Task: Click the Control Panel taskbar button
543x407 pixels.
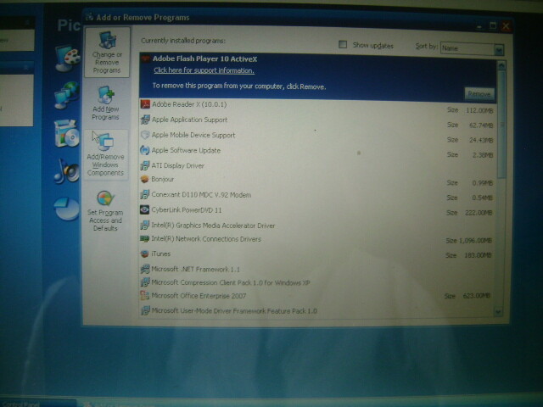Action: point(38,404)
